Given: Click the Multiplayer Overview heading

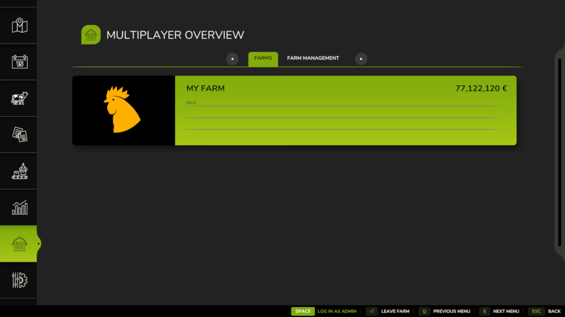Looking at the screenshot, I should (x=175, y=35).
